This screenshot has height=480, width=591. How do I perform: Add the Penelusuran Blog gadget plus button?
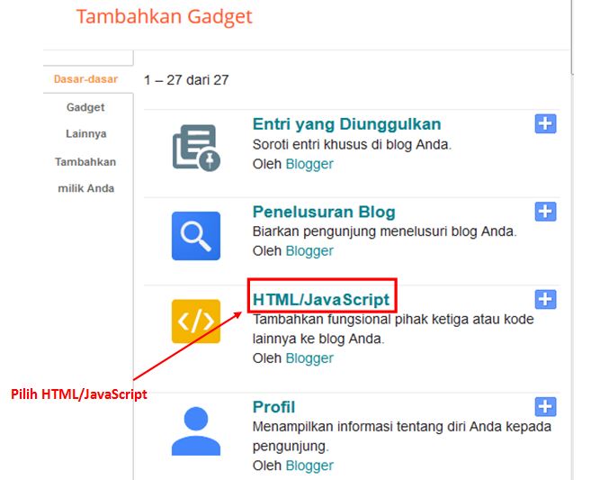click(x=545, y=212)
